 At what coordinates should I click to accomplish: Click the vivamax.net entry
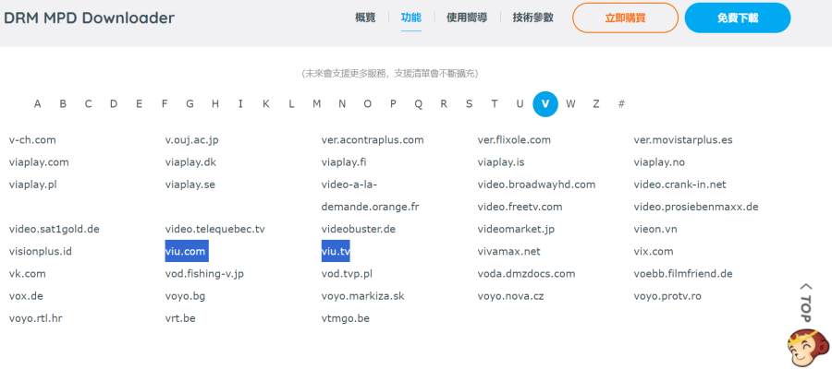tap(508, 252)
